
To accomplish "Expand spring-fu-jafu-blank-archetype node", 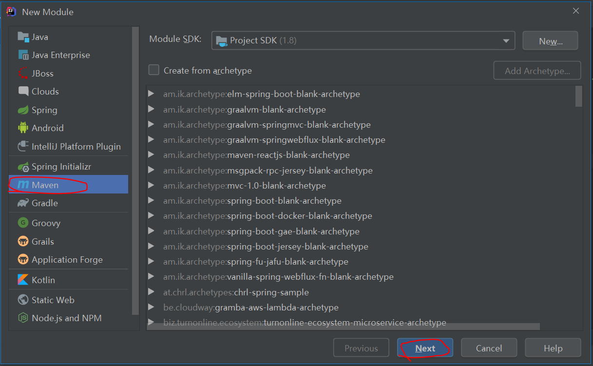I will click(152, 261).
